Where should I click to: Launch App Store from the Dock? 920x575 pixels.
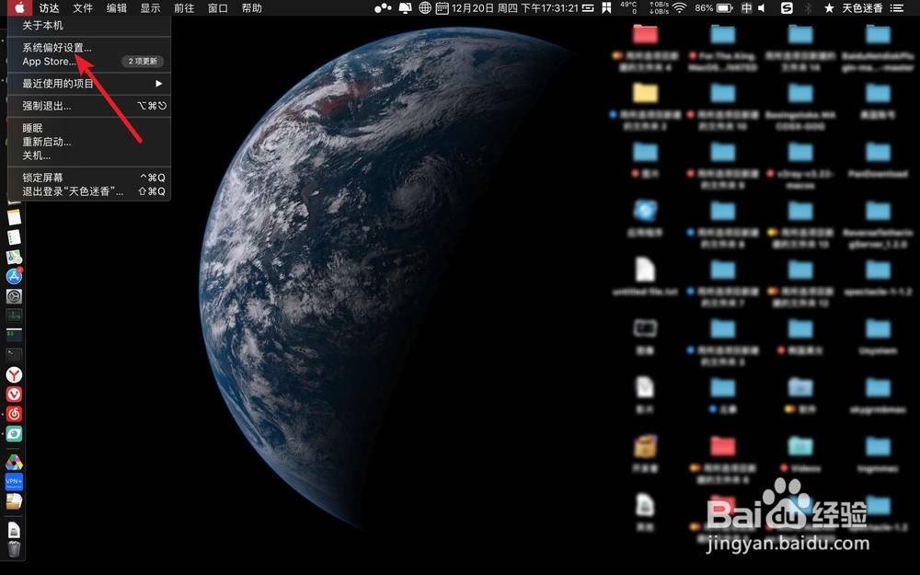[x=14, y=276]
